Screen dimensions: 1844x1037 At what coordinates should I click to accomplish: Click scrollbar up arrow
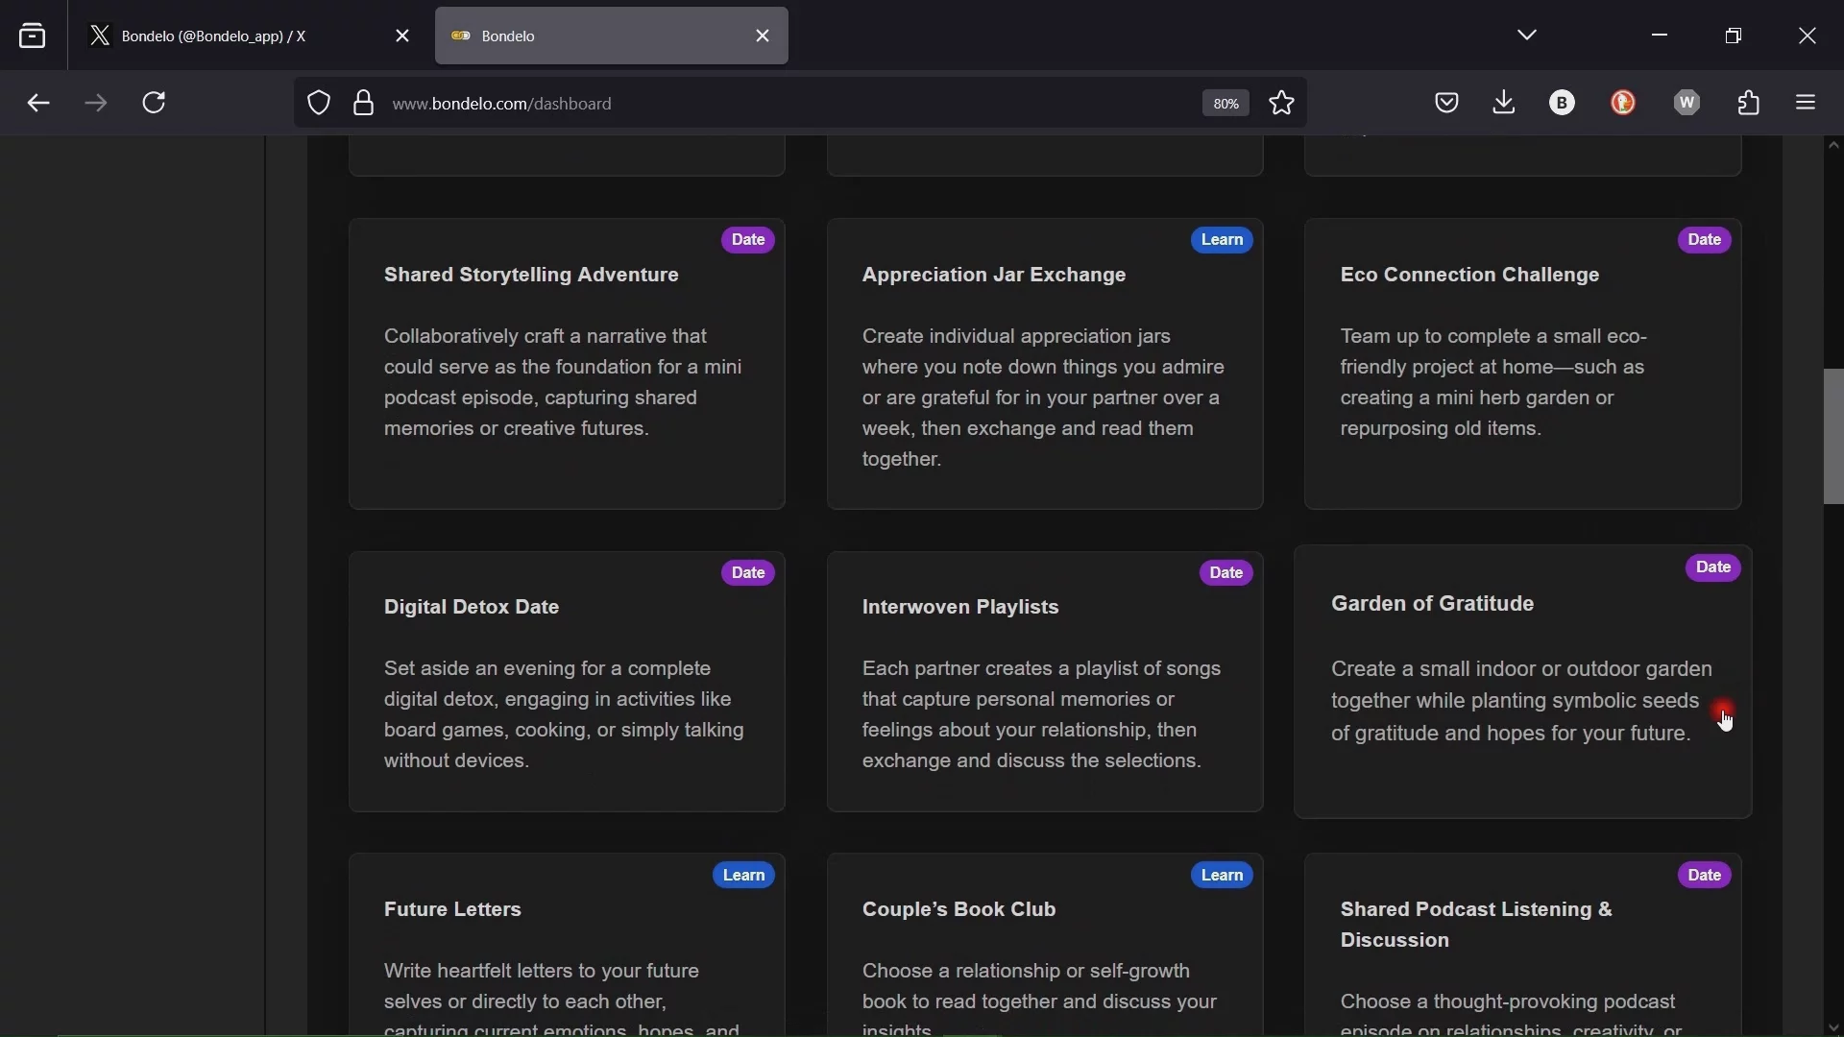(1833, 146)
